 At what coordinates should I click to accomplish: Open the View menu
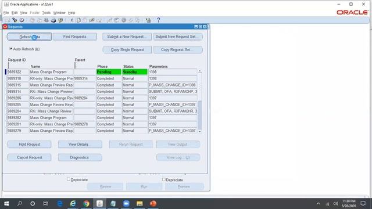click(23, 13)
